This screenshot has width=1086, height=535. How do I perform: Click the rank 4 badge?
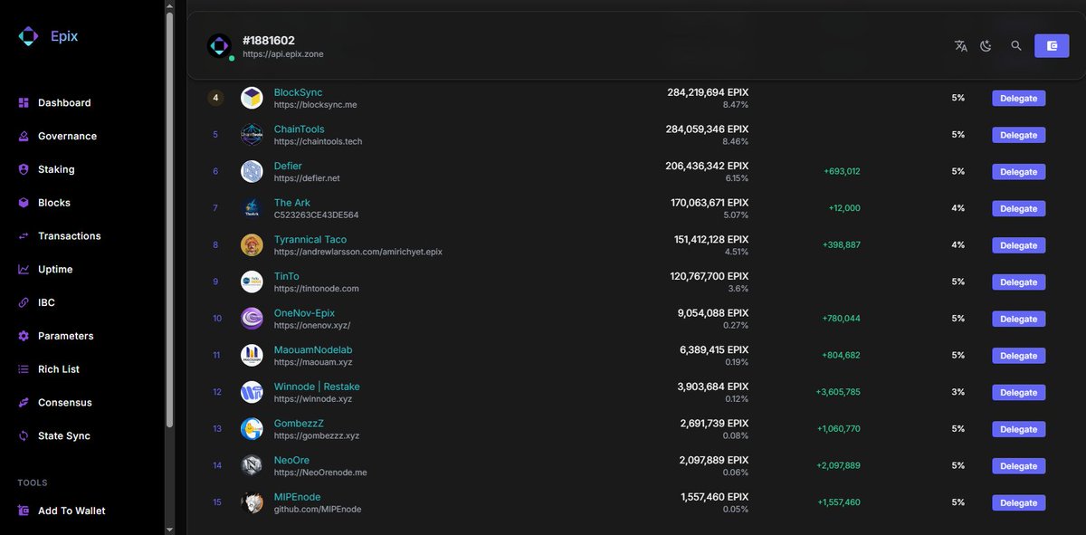coord(215,98)
